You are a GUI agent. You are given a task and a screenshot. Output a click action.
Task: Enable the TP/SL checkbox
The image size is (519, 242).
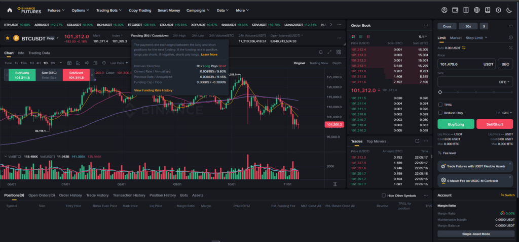pos(440,105)
